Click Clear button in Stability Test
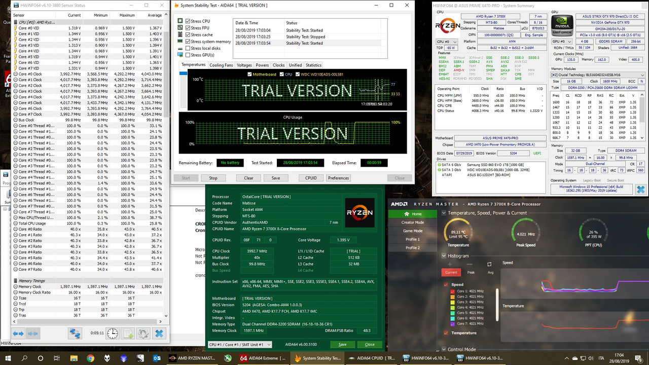Viewport: 649px width, 365px height. [248, 178]
